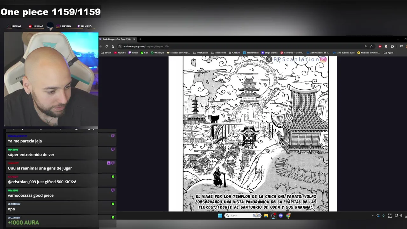
Task: Open the network status tray icon
Action: coord(396,215)
